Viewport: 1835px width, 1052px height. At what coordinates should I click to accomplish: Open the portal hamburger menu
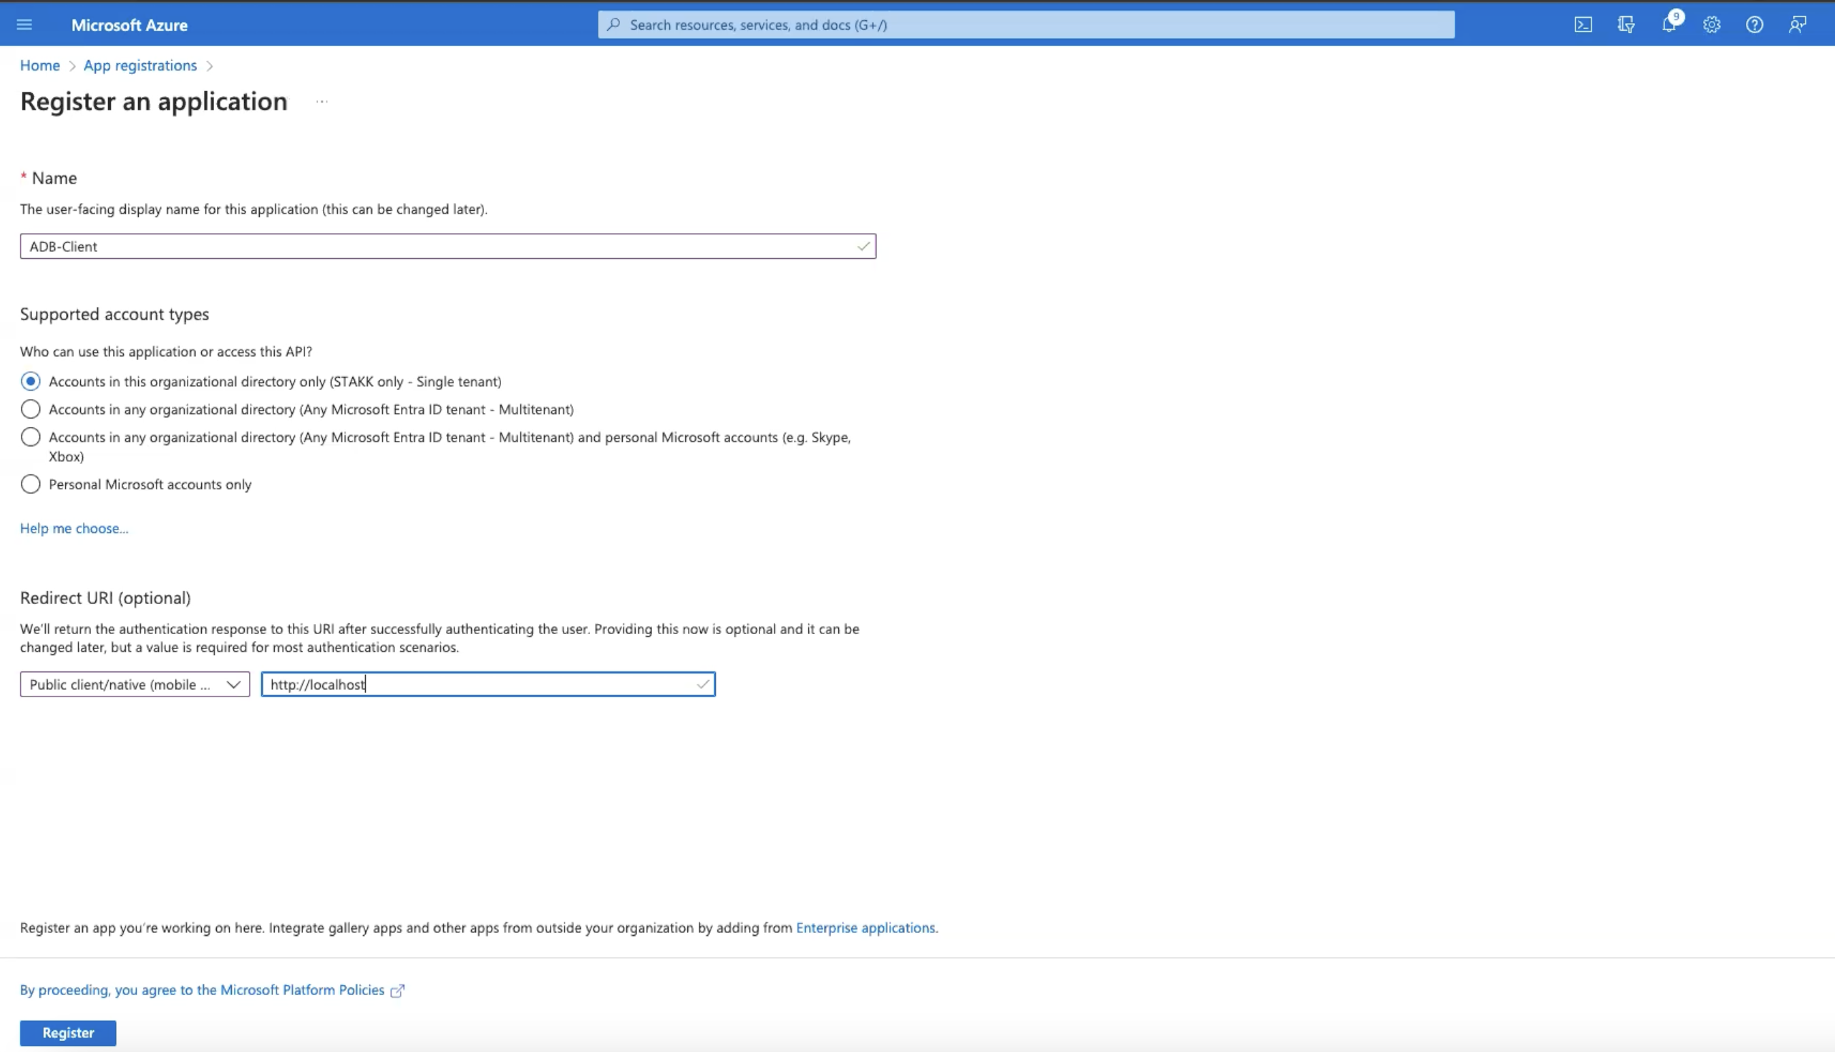(x=24, y=24)
